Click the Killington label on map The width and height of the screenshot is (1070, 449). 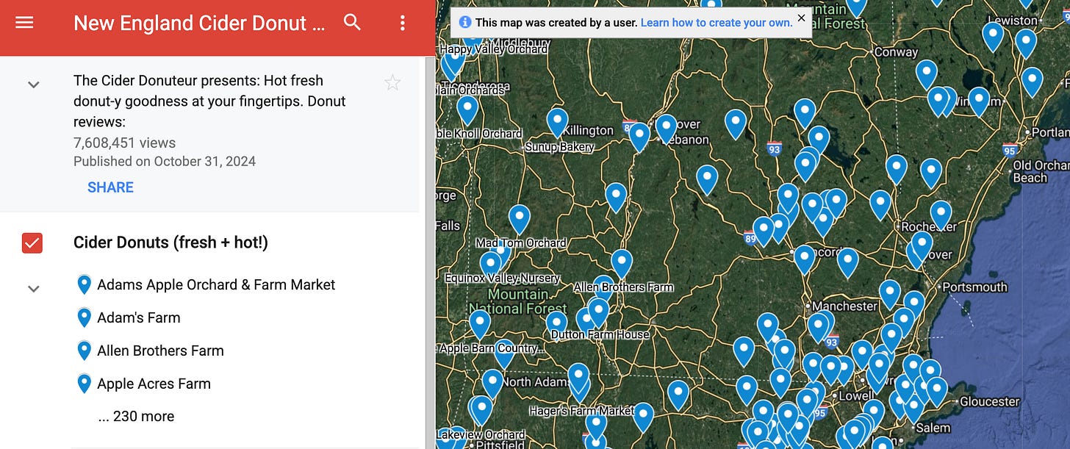[x=589, y=130]
